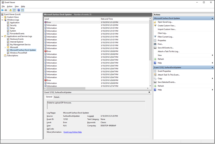Open Filter Current Log funnel action
The width and height of the screenshot is (215, 144).
[155, 37]
